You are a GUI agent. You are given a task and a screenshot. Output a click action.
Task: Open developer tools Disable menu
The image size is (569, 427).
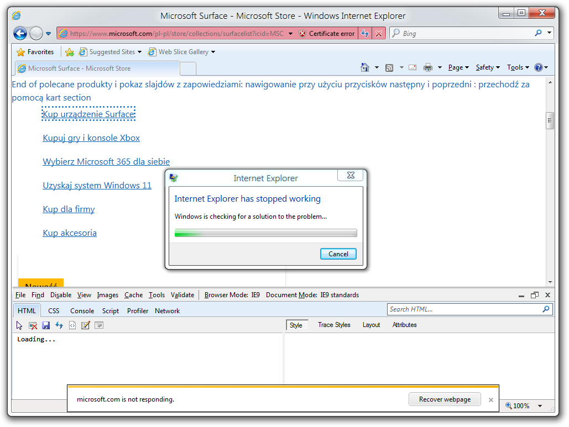pyautogui.click(x=61, y=295)
